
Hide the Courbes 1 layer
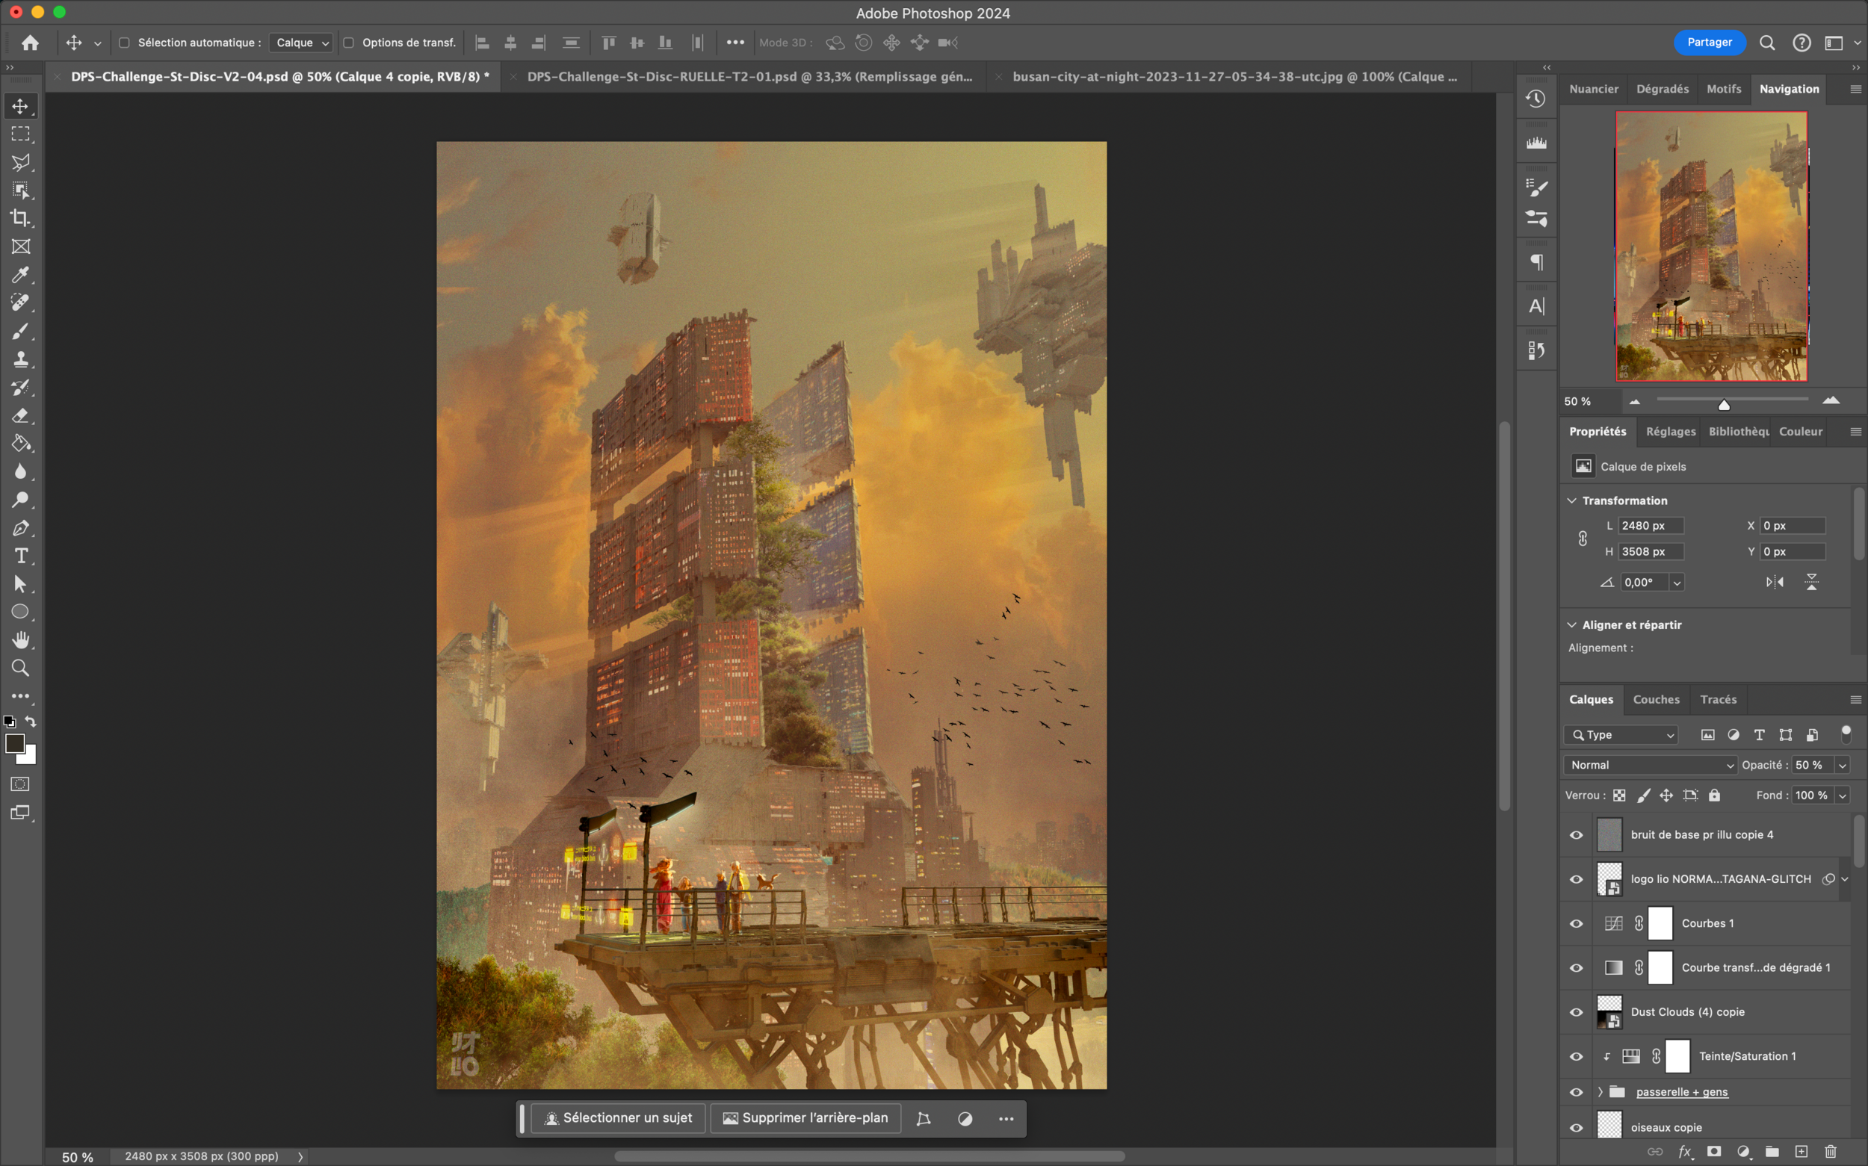point(1576,924)
